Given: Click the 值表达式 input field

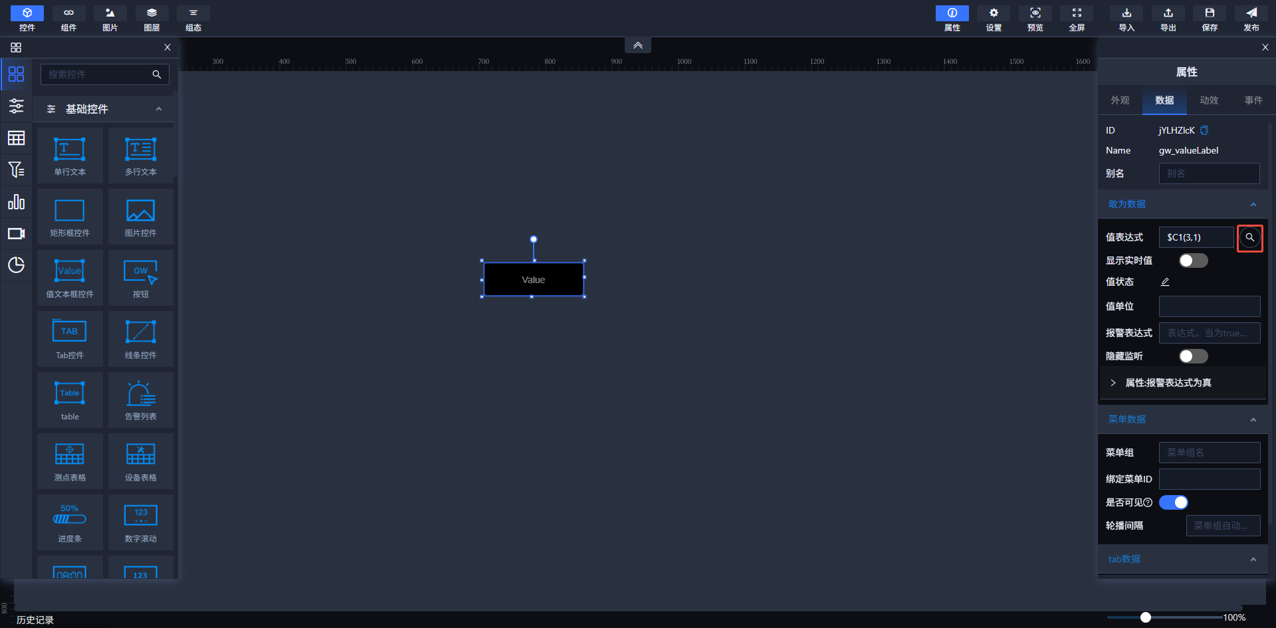Looking at the screenshot, I should pyautogui.click(x=1196, y=237).
